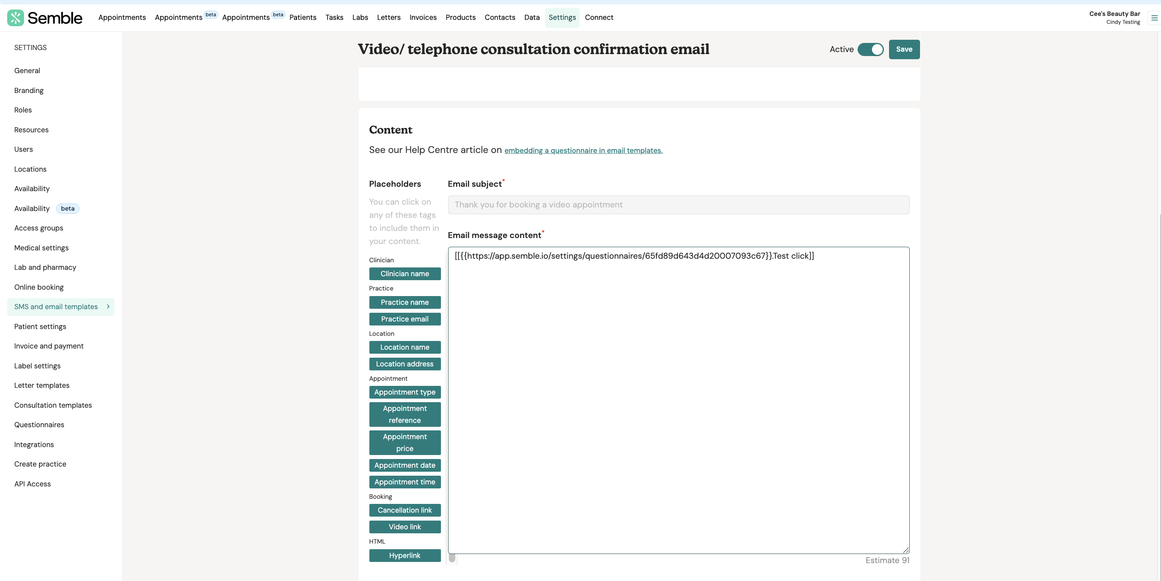
Task: Insert Appointment date placeholder
Action: [x=405, y=465]
